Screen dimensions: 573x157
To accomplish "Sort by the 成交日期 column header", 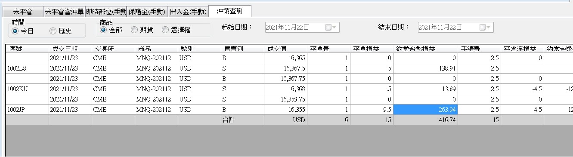I will [70, 49].
